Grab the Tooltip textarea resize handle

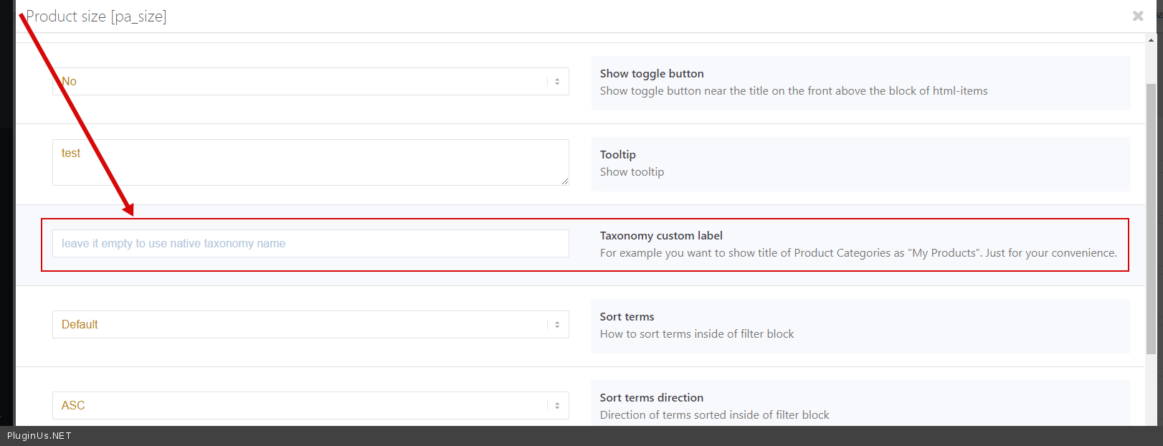click(565, 181)
